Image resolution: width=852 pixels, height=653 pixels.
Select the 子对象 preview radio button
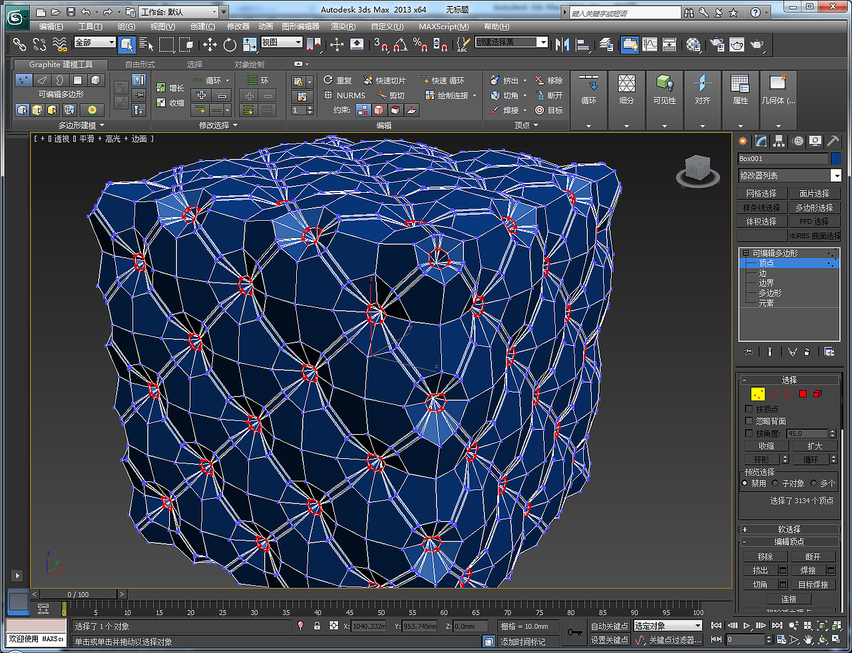click(x=775, y=483)
